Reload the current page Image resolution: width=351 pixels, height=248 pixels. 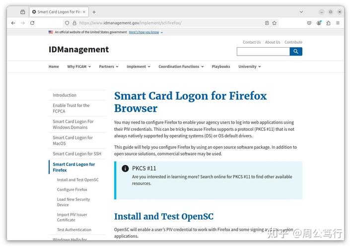pyautogui.click(x=32, y=23)
